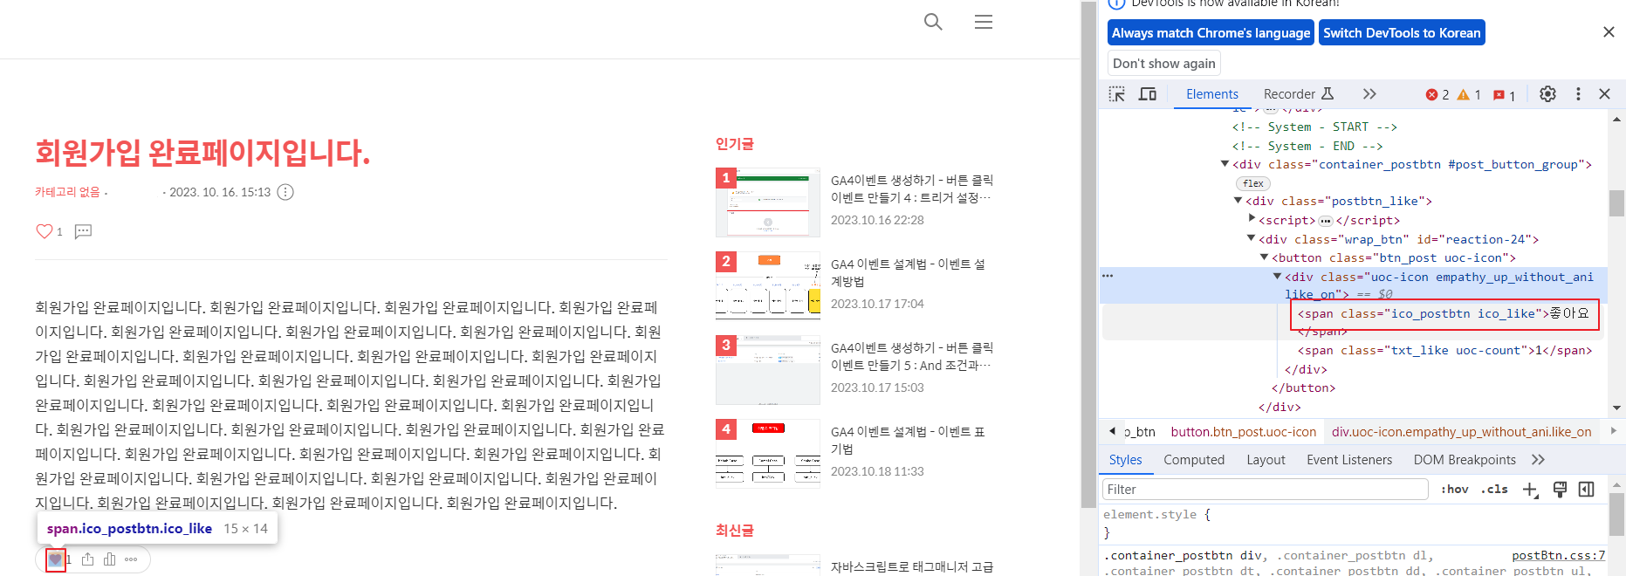Open the DevTools three-dot customize menu
The width and height of the screenshot is (1626, 576).
[1578, 94]
